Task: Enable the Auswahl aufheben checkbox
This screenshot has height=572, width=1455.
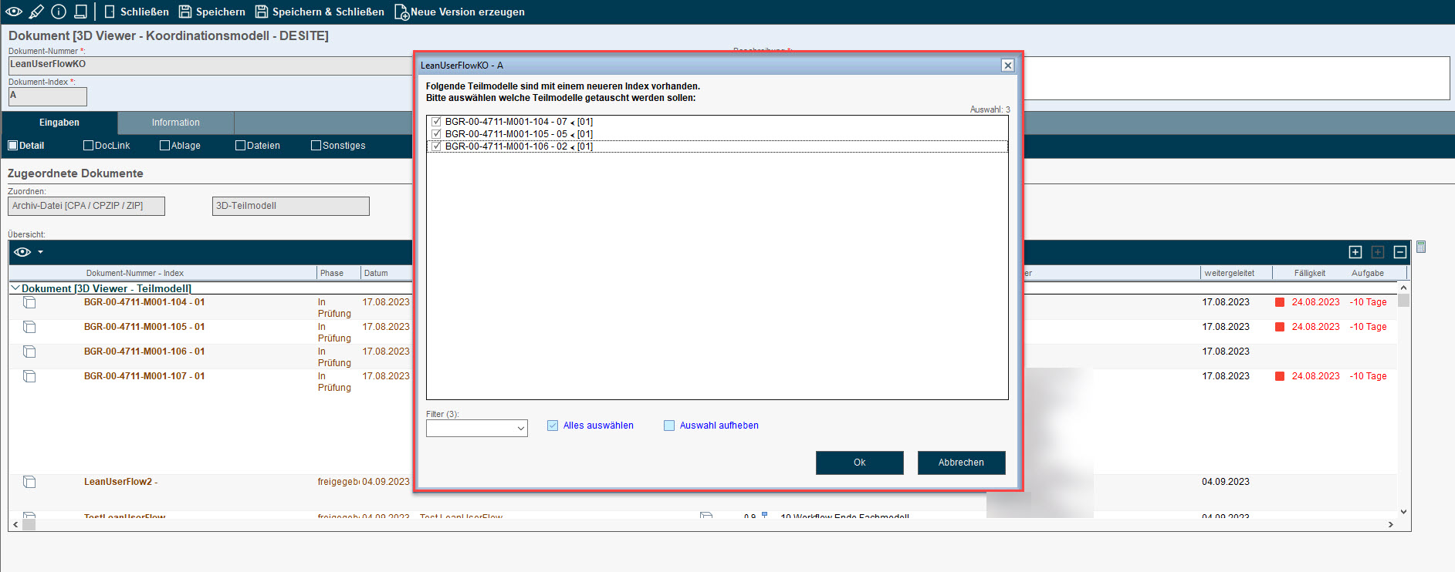Action: click(669, 426)
